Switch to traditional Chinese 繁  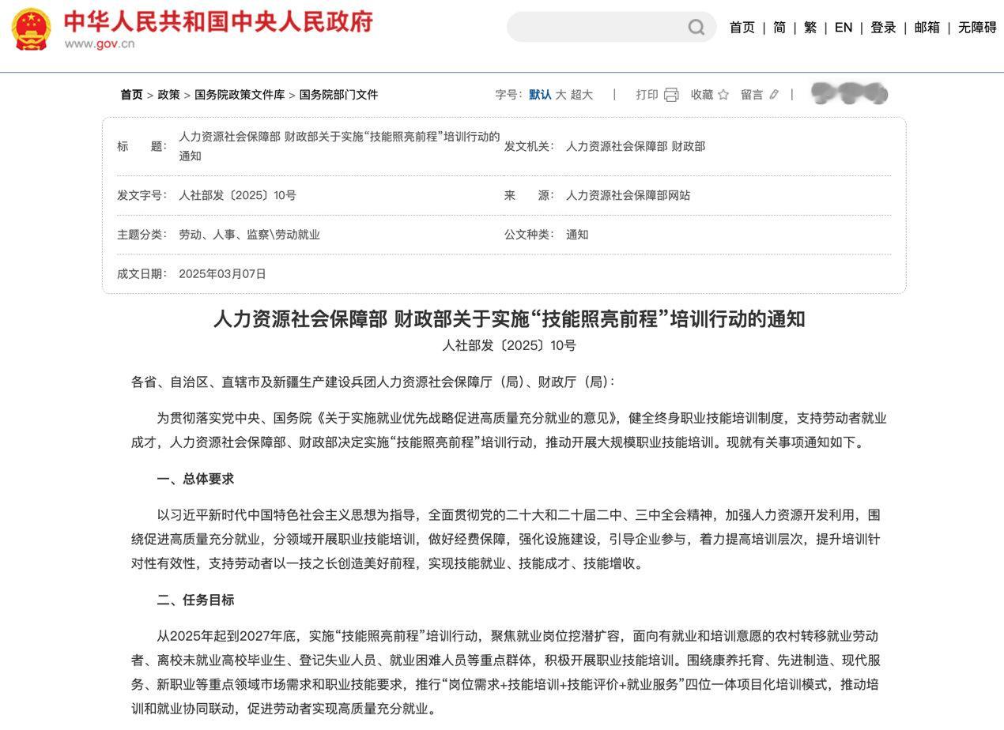pos(810,28)
